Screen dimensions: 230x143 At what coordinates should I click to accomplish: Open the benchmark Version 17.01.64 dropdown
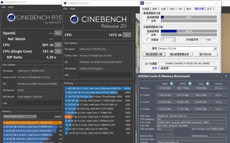[x=214, y=48]
